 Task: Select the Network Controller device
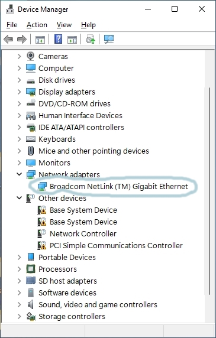pyautogui.click(x=83, y=233)
